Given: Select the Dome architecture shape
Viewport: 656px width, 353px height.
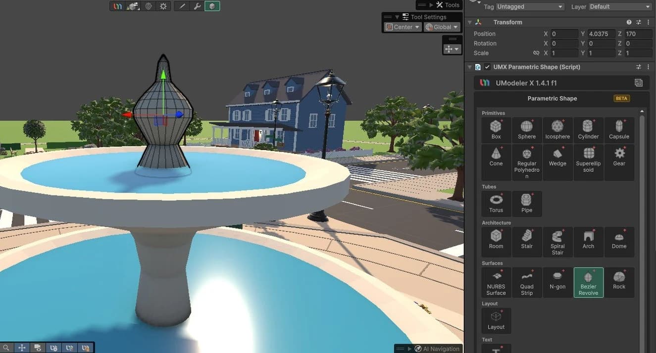Looking at the screenshot, I should [619, 242].
